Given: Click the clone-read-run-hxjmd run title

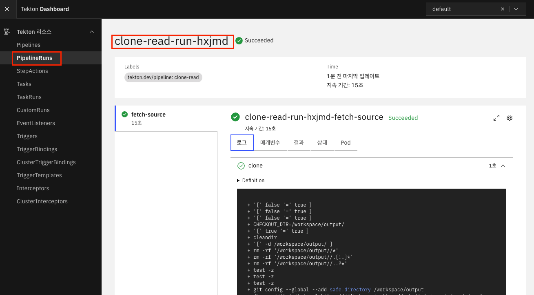Looking at the screenshot, I should pyautogui.click(x=171, y=41).
